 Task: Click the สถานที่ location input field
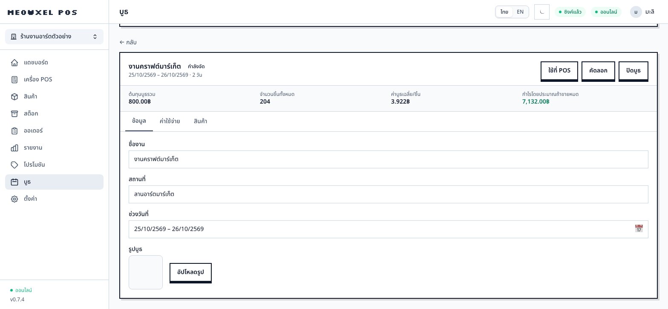[388, 194]
